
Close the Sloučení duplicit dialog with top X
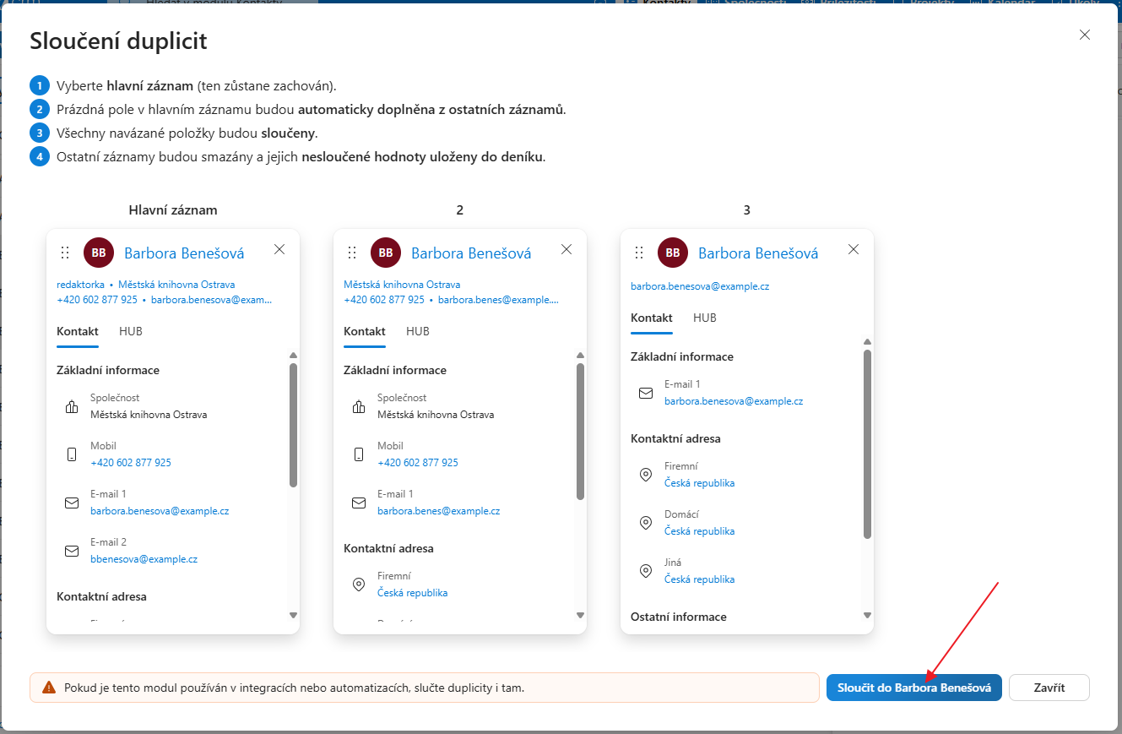click(x=1085, y=35)
